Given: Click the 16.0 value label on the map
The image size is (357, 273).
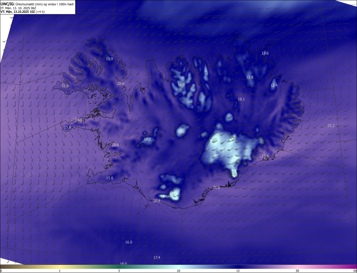Looking at the screenshot, I should 129,242.
